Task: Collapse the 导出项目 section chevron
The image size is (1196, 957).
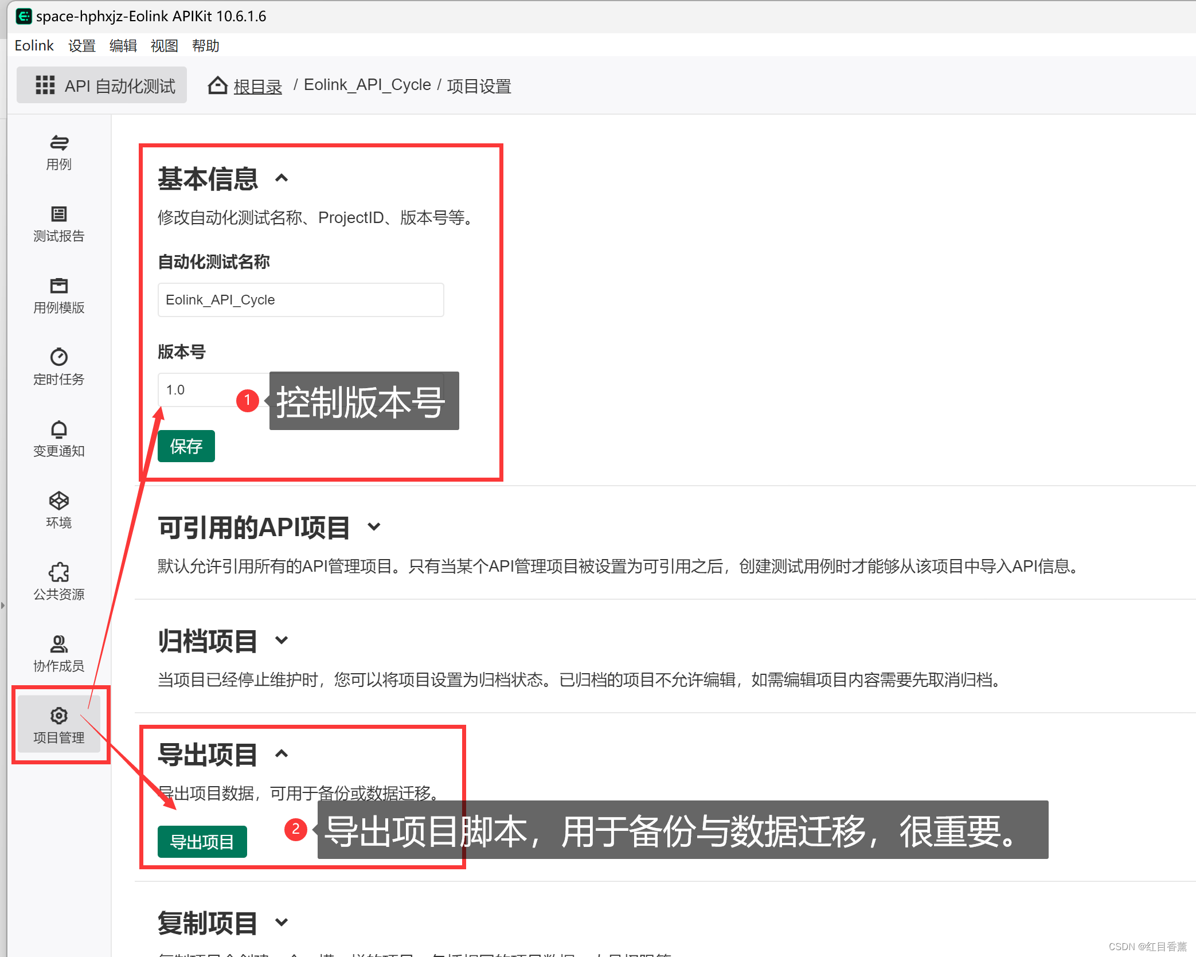Action: (282, 754)
